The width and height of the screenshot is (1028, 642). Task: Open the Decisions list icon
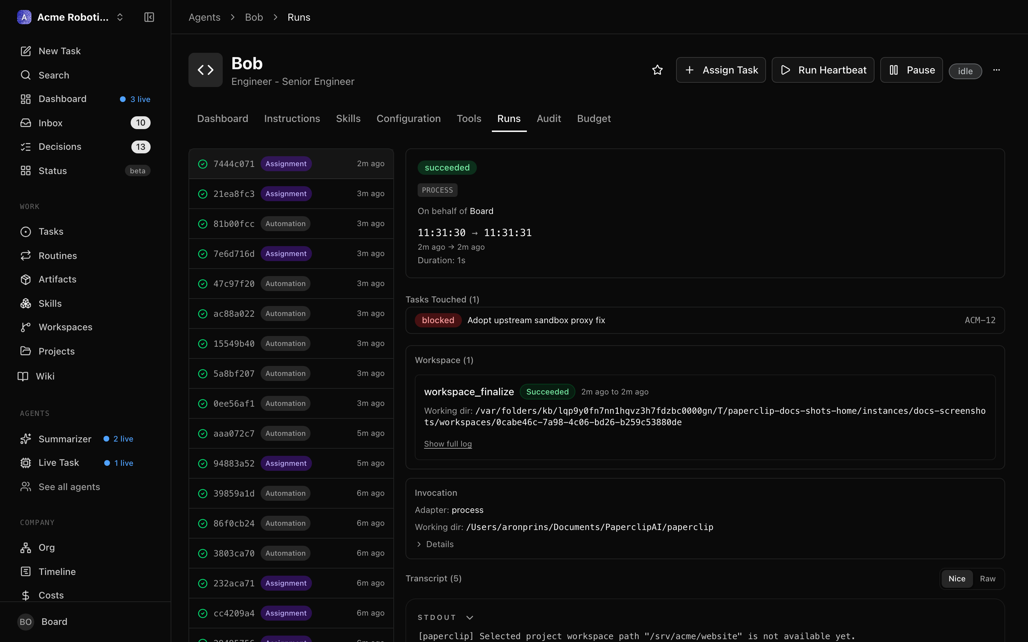tap(26, 147)
